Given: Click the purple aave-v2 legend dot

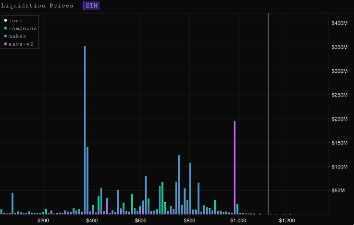Looking at the screenshot, I should pos(6,44).
